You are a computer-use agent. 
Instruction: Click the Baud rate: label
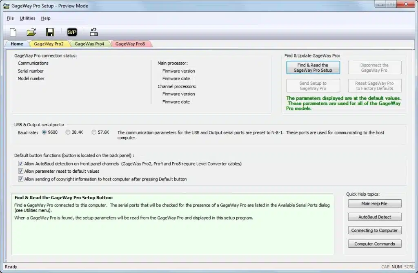pyautogui.click(x=28, y=132)
